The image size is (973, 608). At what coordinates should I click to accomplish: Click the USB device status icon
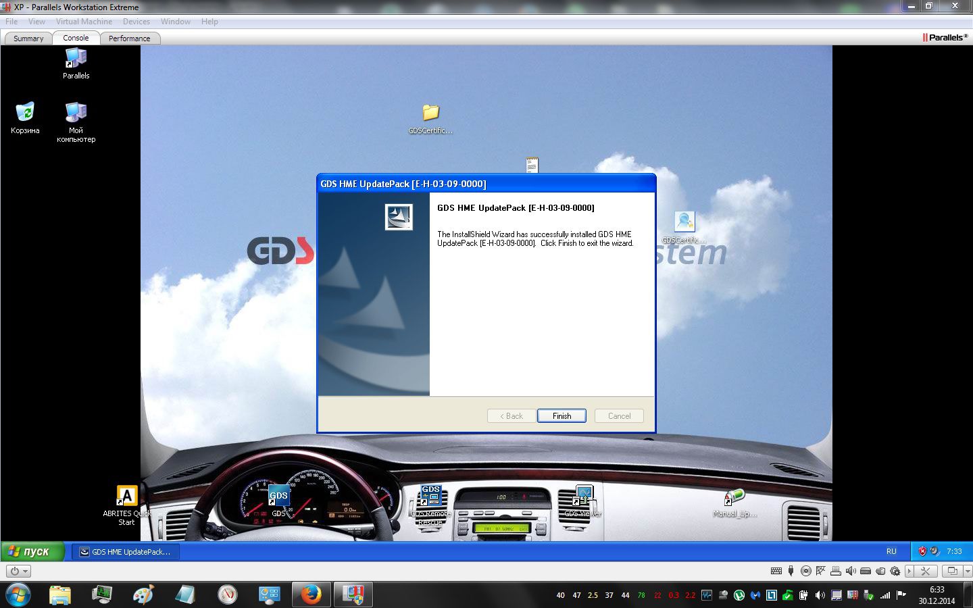791,571
